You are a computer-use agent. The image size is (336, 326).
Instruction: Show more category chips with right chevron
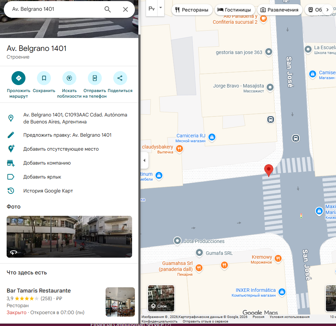pos(327,10)
